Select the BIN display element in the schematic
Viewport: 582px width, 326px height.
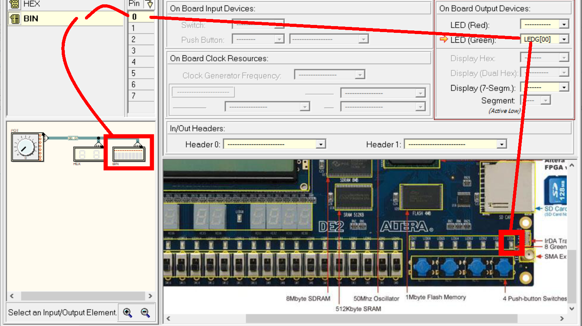129,154
